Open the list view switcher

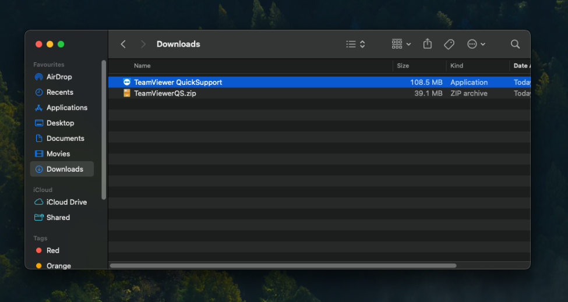pos(355,44)
